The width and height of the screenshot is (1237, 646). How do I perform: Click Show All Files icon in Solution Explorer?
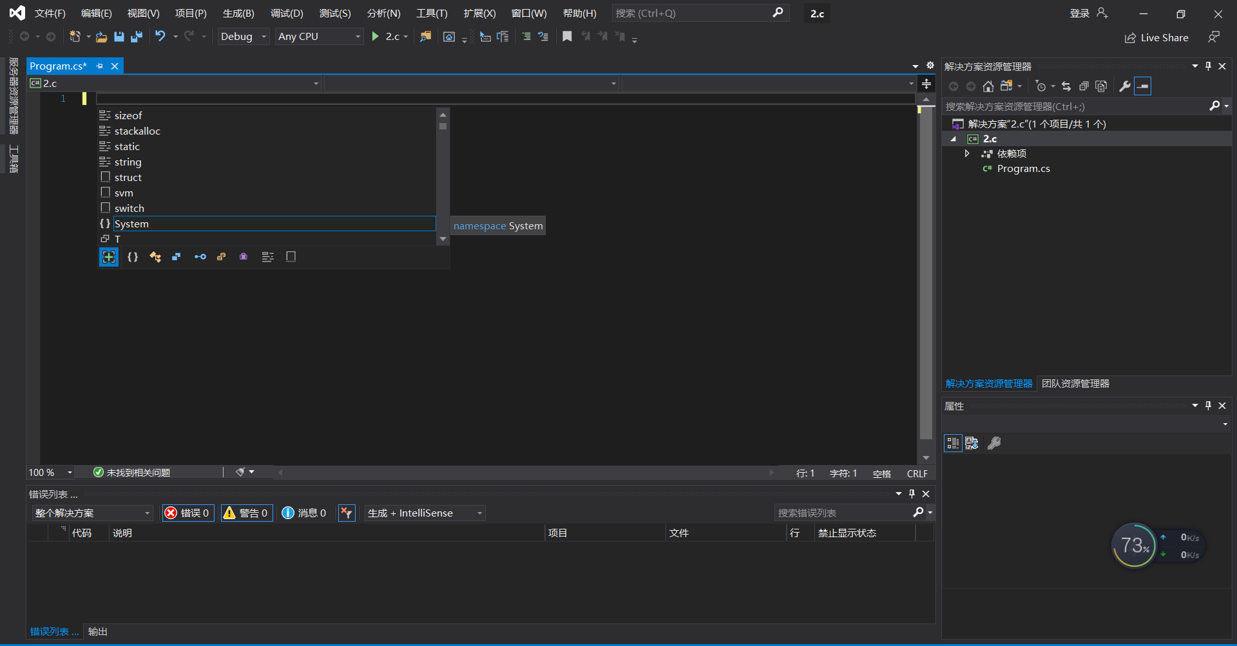[x=1102, y=86]
